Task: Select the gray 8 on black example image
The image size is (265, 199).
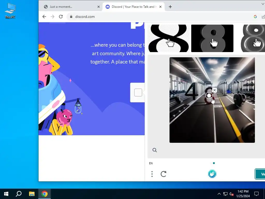Action: click(x=212, y=38)
